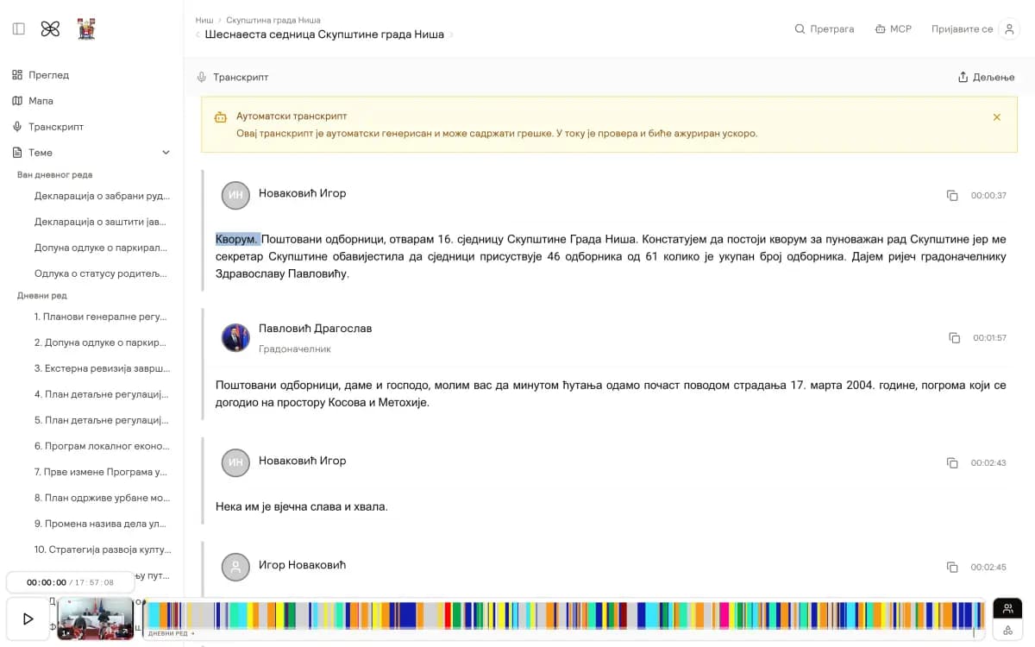This screenshot has width=1035, height=647.
Task: Copy Новаковић Игор speech at 00:02:43
Action: [952, 463]
